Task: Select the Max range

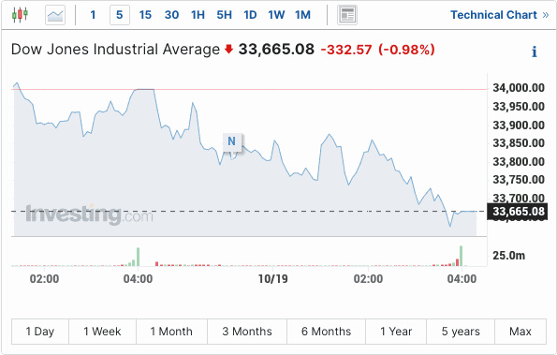Action: point(520,332)
